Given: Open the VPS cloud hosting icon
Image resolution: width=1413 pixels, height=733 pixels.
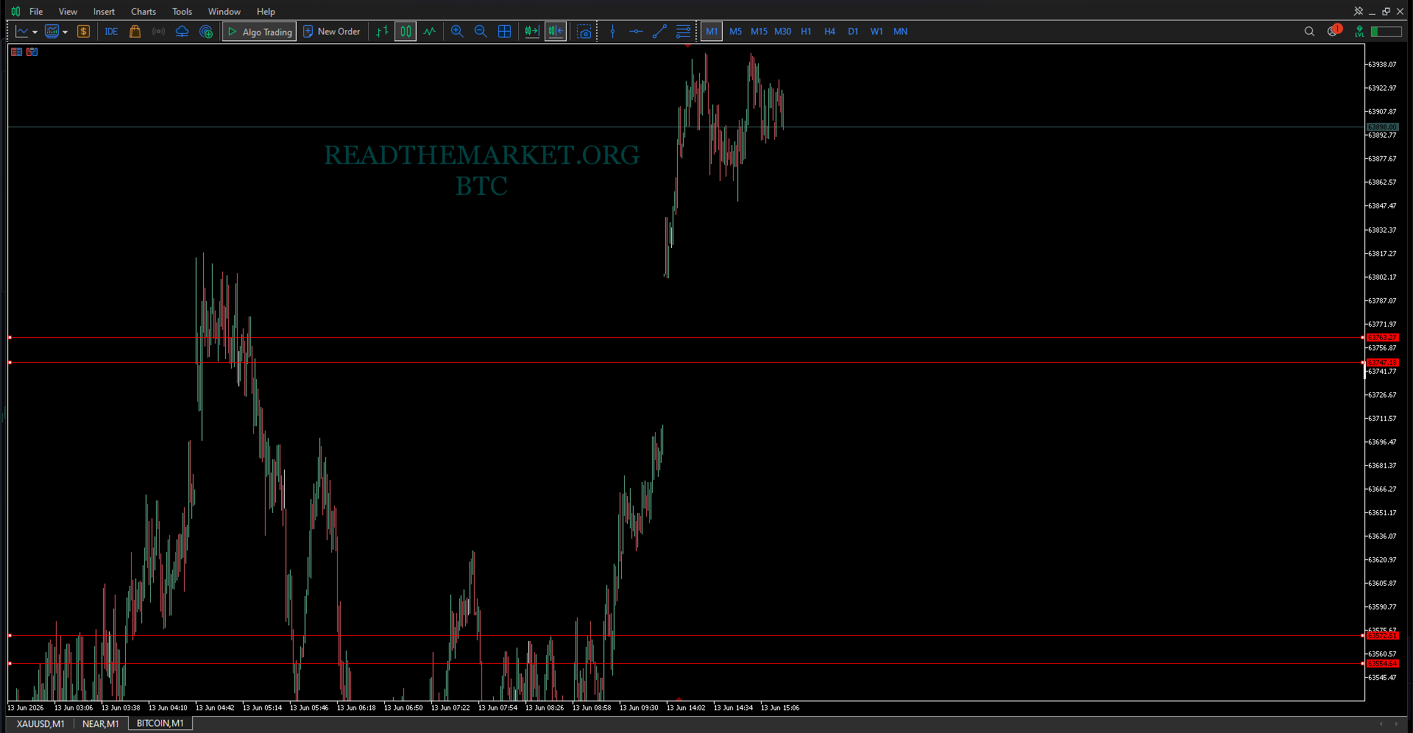Looking at the screenshot, I should pyautogui.click(x=182, y=32).
